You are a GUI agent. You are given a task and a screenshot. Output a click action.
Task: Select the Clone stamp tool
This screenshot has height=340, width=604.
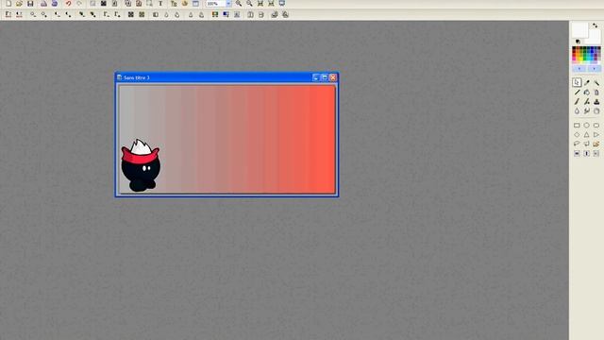point(596,102)
